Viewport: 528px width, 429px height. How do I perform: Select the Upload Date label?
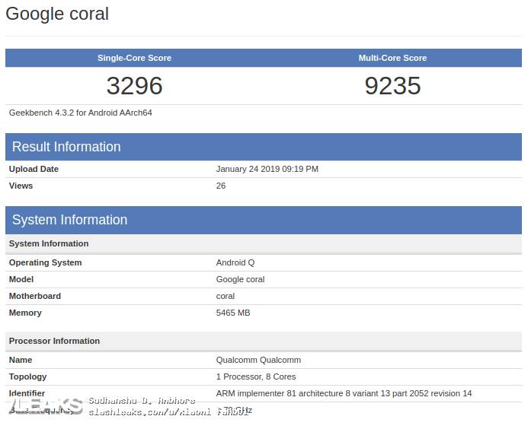pos(34,169)
